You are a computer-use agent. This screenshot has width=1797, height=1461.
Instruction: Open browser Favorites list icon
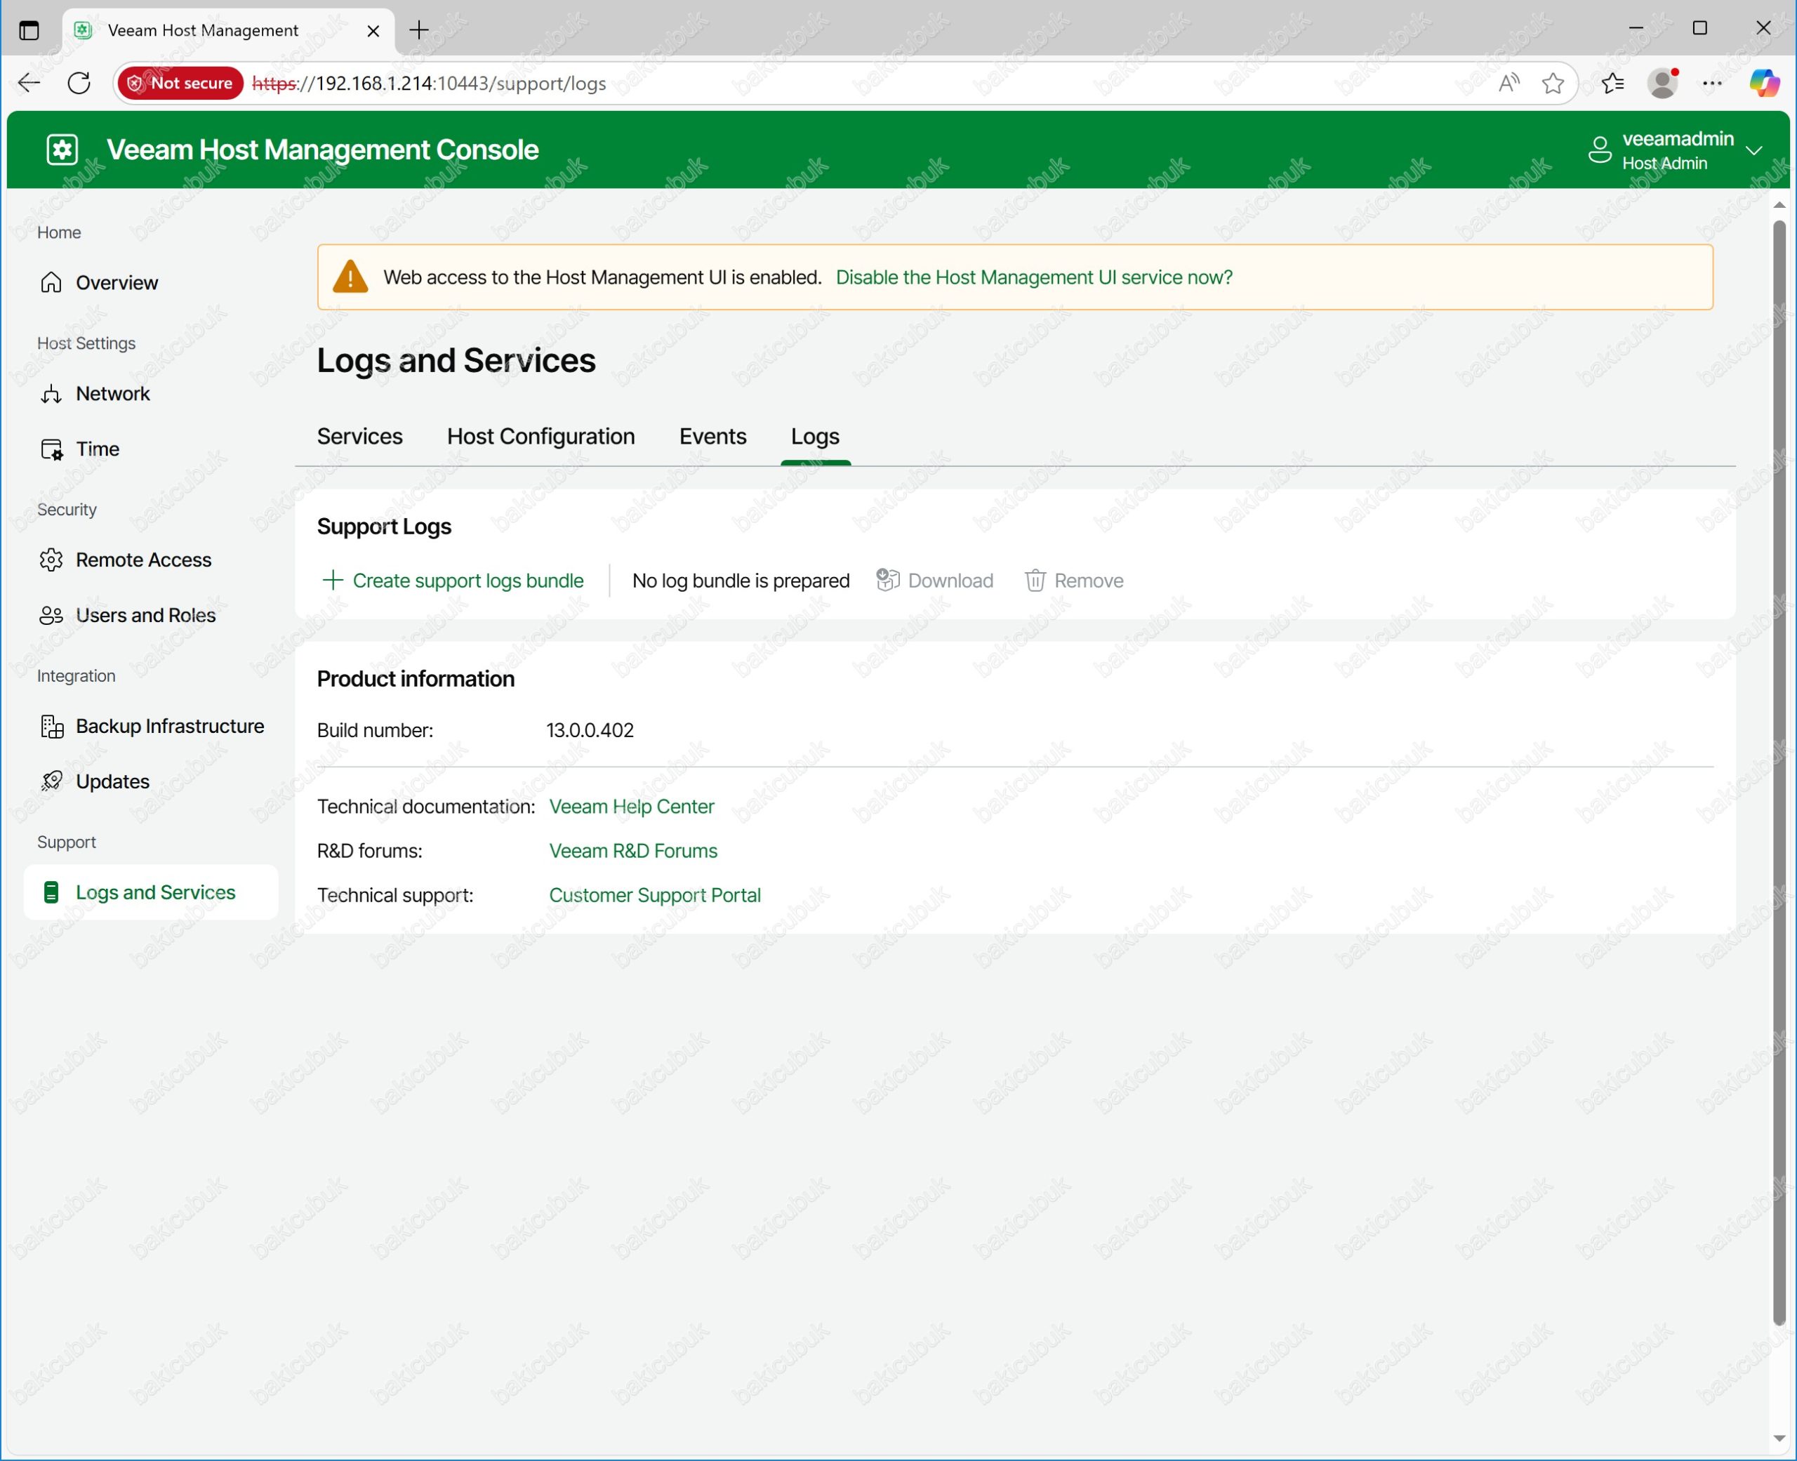pyautogui.click(x=1613, y=82)
